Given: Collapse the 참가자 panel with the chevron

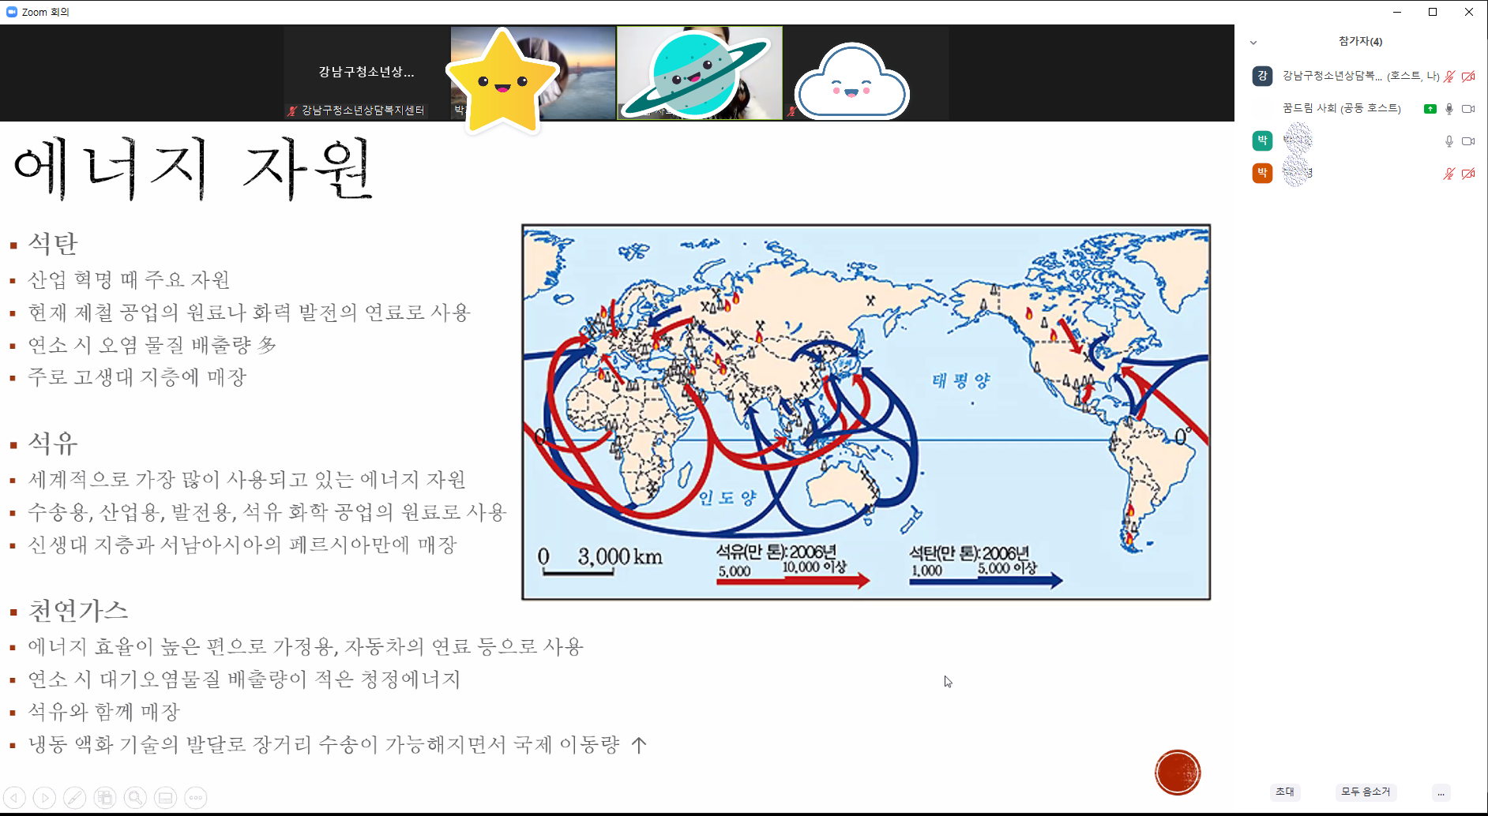Looking at the screenshot, I should (1253, 43).
